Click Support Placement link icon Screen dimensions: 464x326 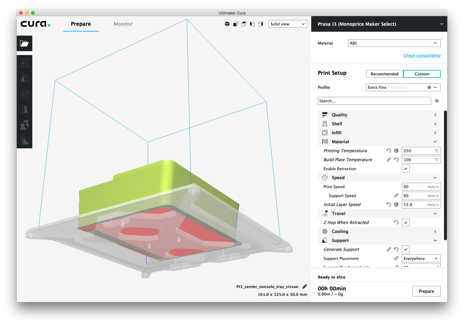click(396, 258)
